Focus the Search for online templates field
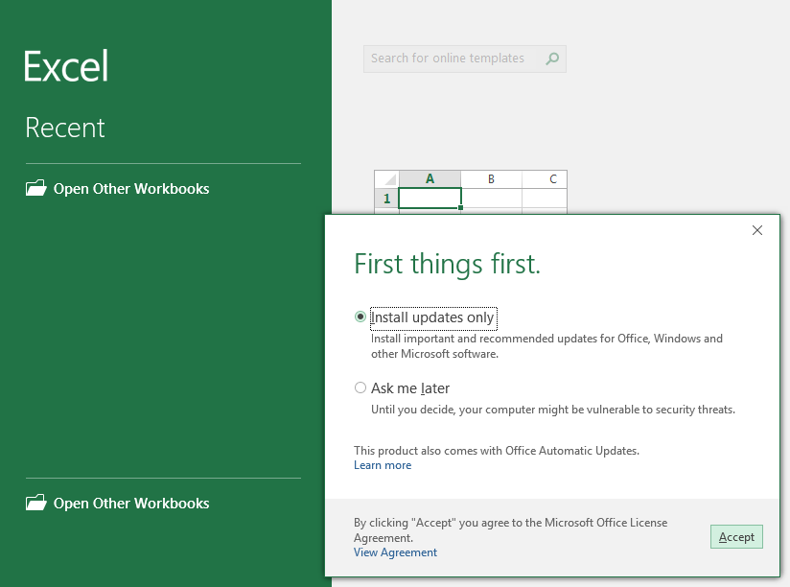The image size is (790, 587). coord(465,59)
